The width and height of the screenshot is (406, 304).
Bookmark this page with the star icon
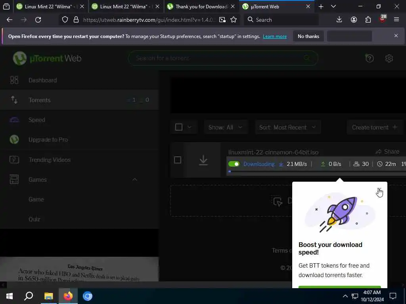coord(234,20)
